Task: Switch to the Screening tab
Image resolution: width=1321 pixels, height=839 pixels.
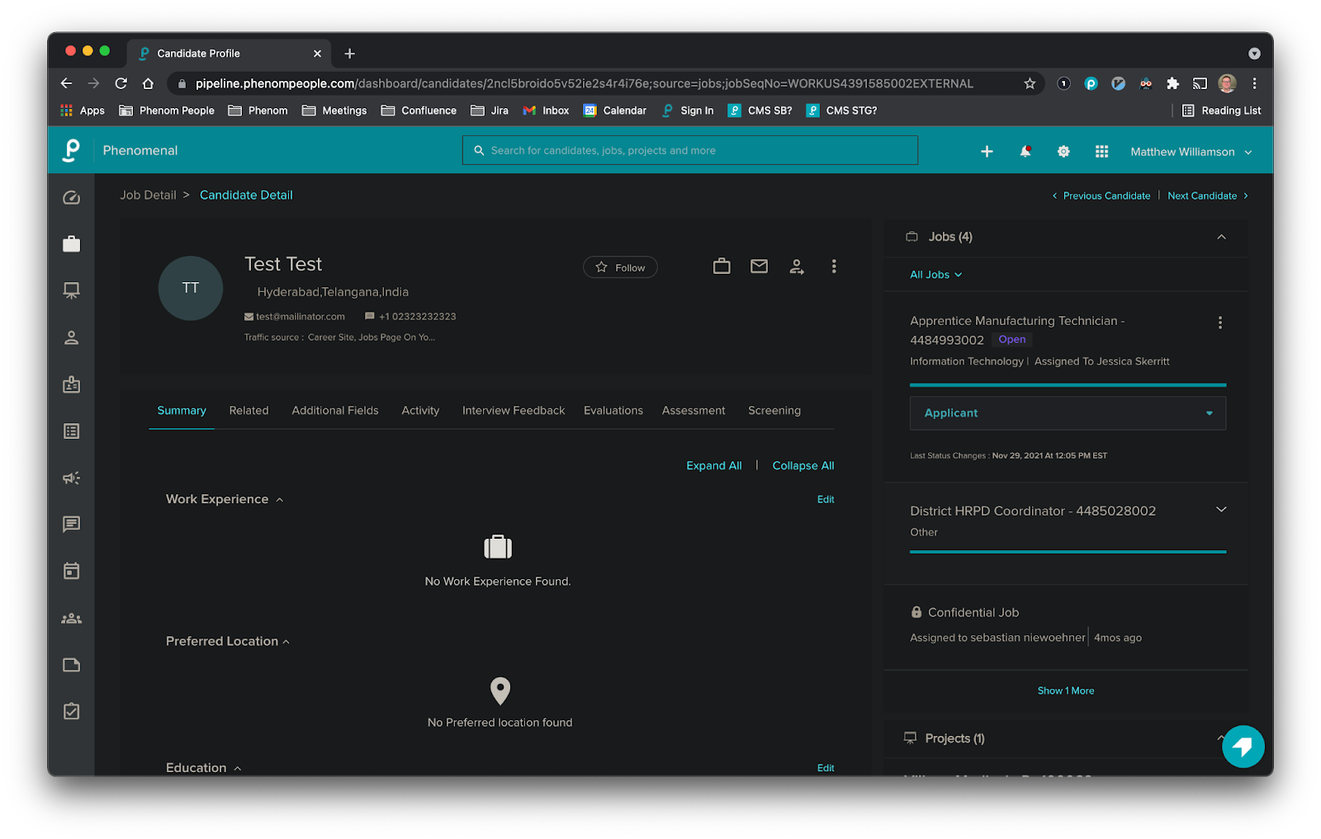Action: click(774, 410)
